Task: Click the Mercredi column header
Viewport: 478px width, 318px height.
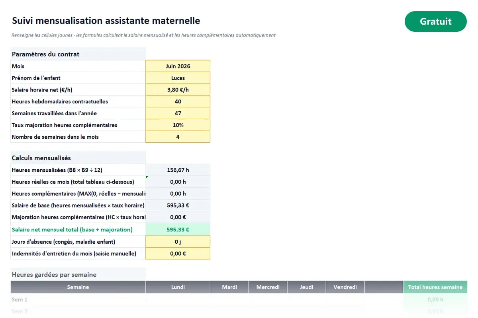Action: pos(268,287)
